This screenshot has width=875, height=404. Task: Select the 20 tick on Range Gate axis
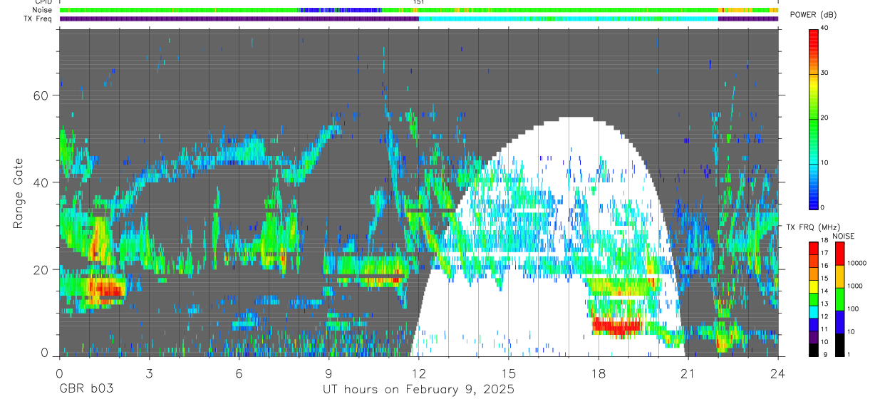tap(41, 269)
